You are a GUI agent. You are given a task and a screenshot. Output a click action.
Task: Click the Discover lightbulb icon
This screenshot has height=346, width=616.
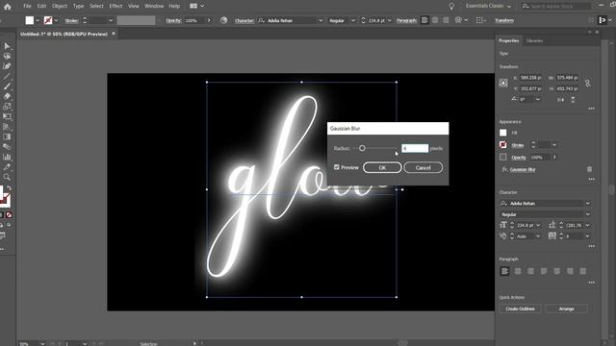tap(451, 7)
